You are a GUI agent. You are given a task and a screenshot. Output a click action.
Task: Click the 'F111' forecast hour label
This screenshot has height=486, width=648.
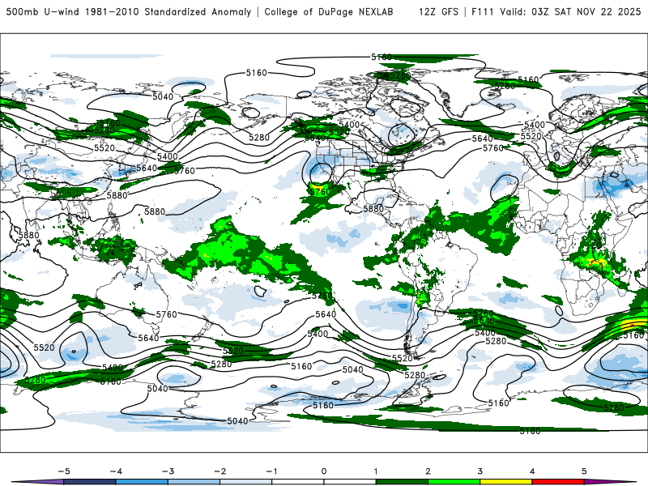pyautogui.click(x=483, y=12)
